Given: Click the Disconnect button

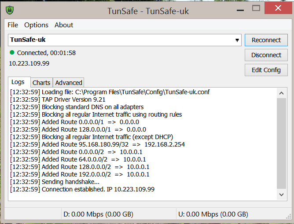Looking at the screenshot, I should 266,55.
